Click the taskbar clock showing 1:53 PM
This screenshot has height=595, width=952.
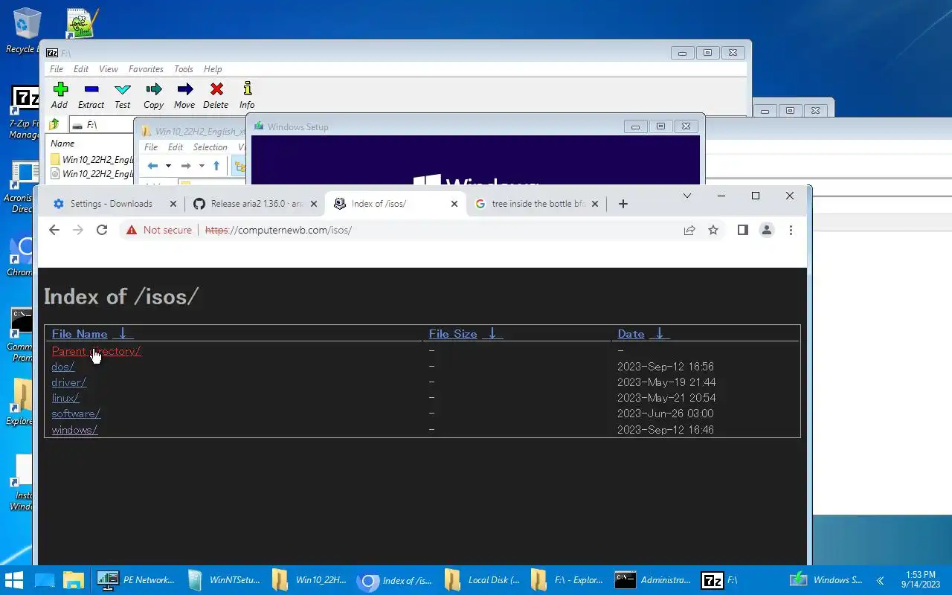pyautogui.click(x=921, y=580)
